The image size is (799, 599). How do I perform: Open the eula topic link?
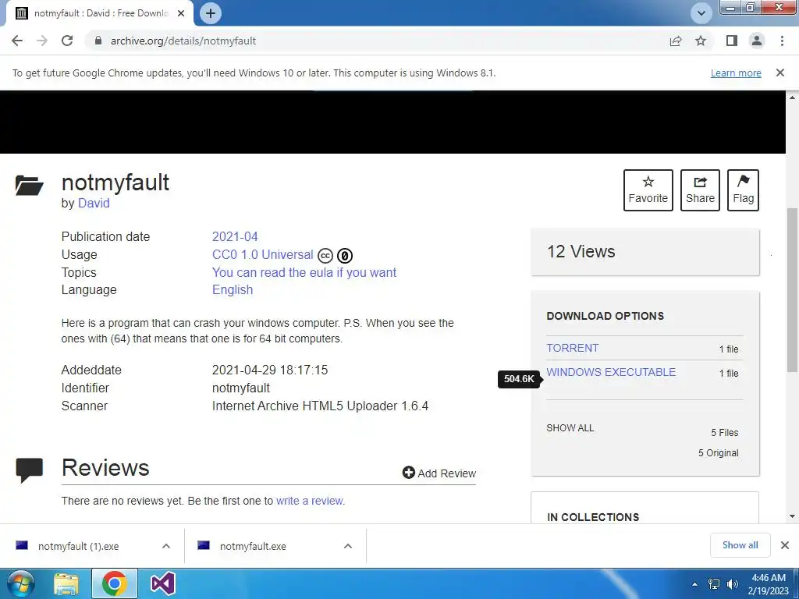tap(304, 272)
